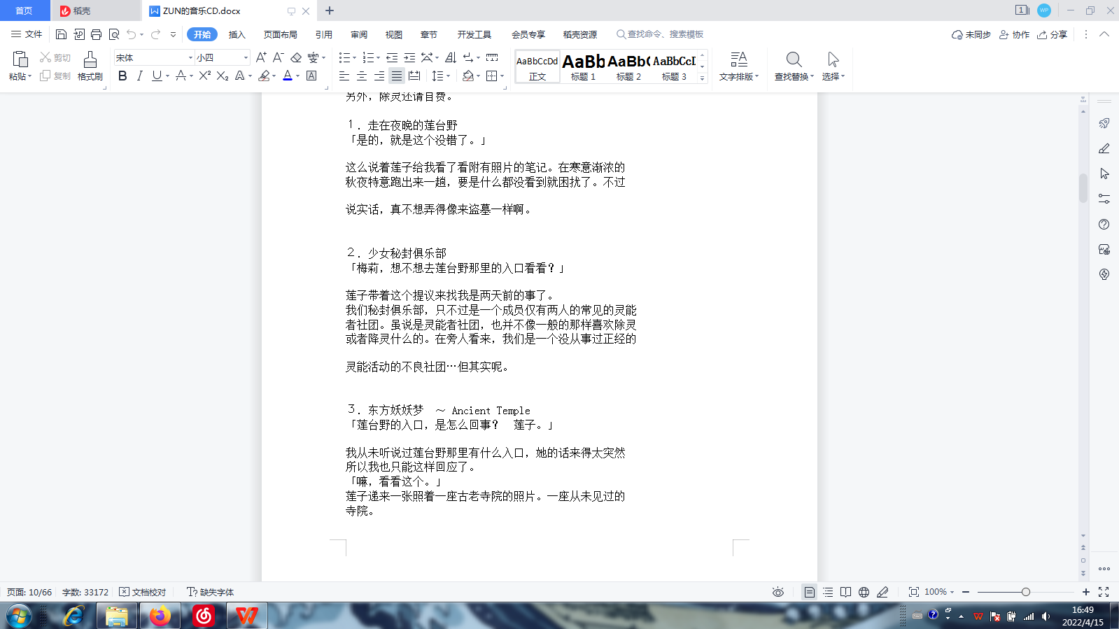1119x629 pixels.
Task: Open the 页面布局 (Page Layout) tab
Action: pos(280,34)
